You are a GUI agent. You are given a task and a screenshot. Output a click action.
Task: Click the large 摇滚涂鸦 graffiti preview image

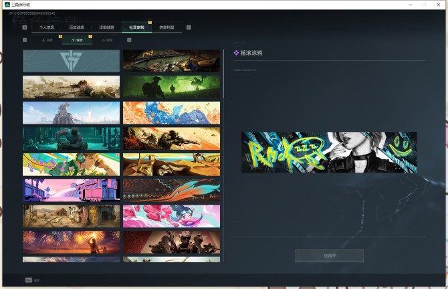329,152
